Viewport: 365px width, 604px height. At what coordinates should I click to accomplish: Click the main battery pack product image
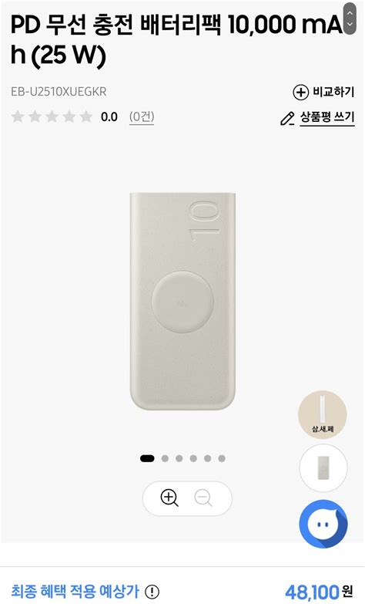(x=182, y=301)
